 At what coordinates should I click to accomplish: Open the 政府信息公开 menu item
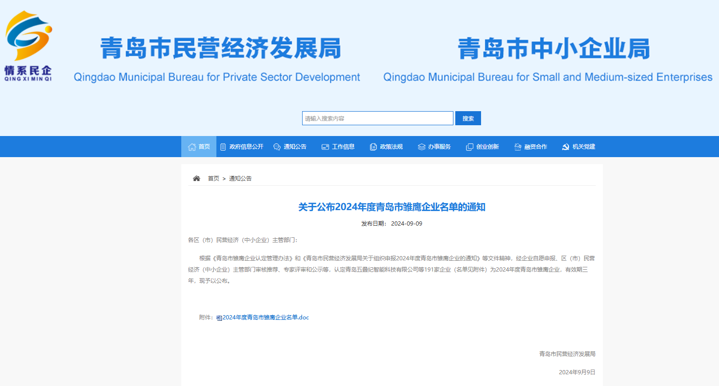click(242, 147)
